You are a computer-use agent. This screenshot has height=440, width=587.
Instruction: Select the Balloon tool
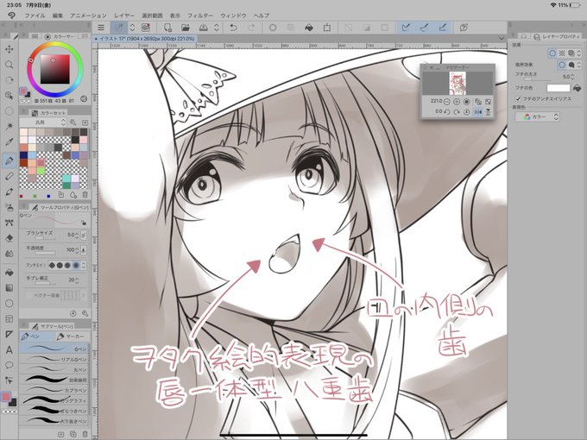[x=9, y=365]
